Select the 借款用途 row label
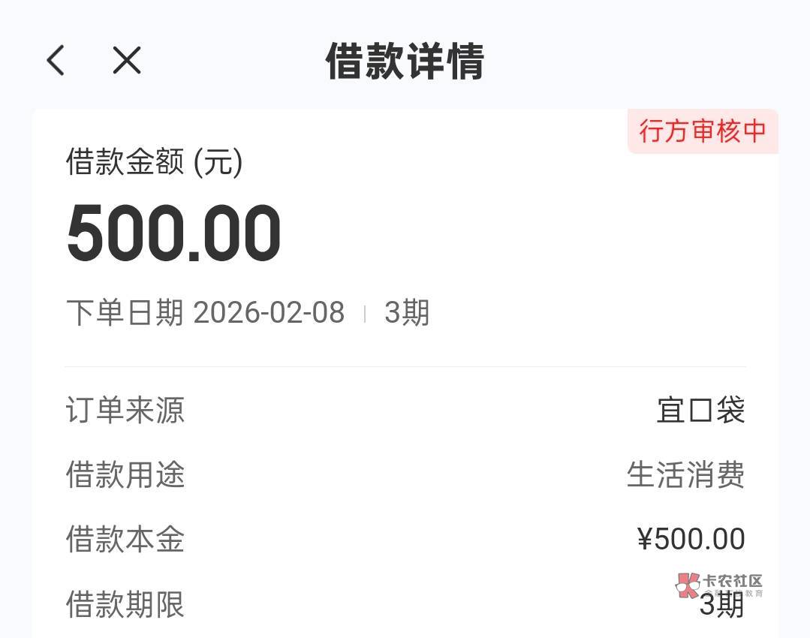810x638 pixels. [x=125, y=475]
